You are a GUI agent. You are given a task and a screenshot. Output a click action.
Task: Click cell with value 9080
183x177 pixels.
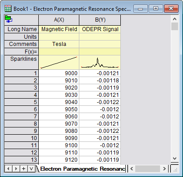pos(59,131)
